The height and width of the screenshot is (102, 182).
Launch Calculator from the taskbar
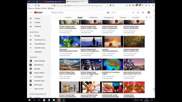pos(44,100)
